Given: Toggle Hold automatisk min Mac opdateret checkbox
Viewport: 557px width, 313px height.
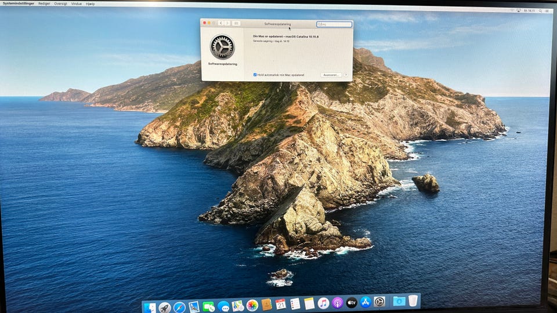Looking at the screenshot, I should pyautogui.click(x=255, y=75).
